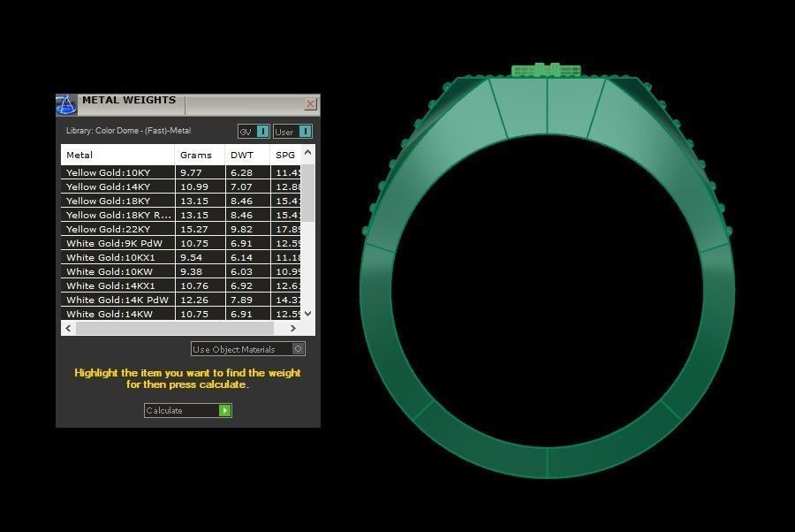
Task: Click the table scroll up arrow
Action: (307, 152)
